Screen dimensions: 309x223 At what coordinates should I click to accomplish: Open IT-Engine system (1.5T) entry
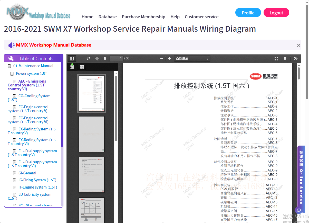pyautogui.click(x=38, y=187)
